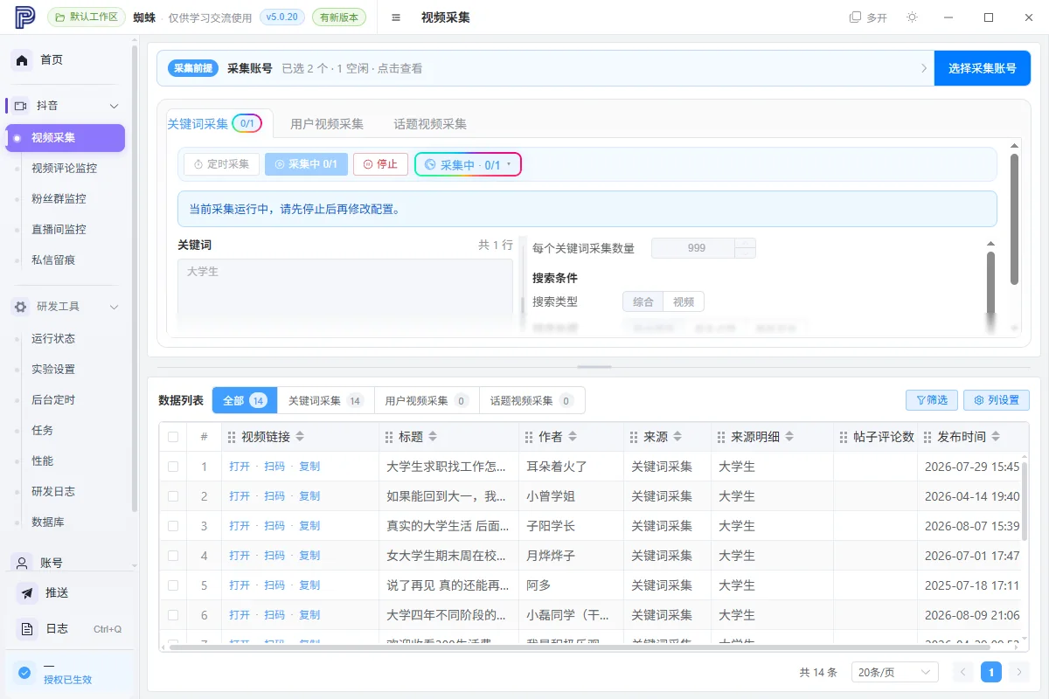
Task: Click 复制 link in row 5
Action: (x=309, y=585)
